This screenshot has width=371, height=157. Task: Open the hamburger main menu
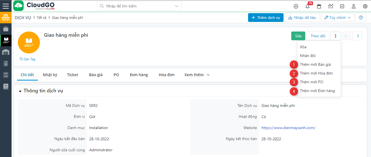point(6,6)
